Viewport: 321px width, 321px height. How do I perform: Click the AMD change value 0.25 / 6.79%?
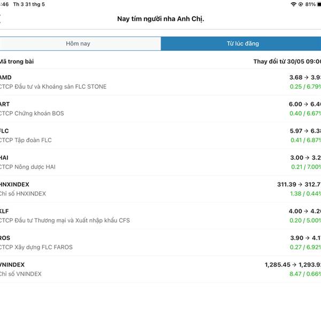coord(305,87)
